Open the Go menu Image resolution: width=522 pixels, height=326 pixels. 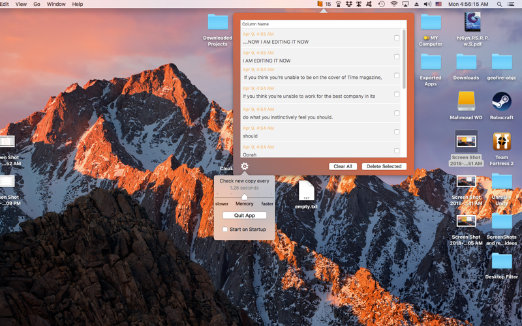tap(37, 4)
